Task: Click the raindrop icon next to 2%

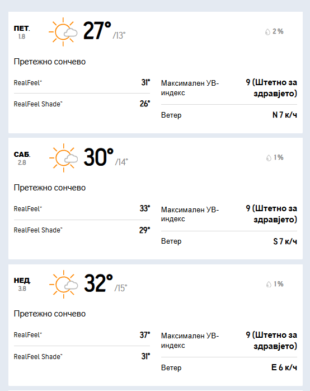Action: tap(267, 32)
